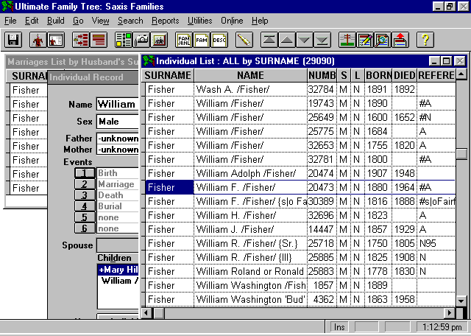Click event button 4 for Burial
471x336 pixels.
(x=85, y=206)
